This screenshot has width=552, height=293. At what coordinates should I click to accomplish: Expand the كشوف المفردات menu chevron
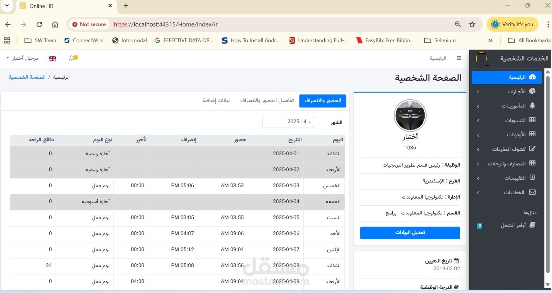click(478, 149)
